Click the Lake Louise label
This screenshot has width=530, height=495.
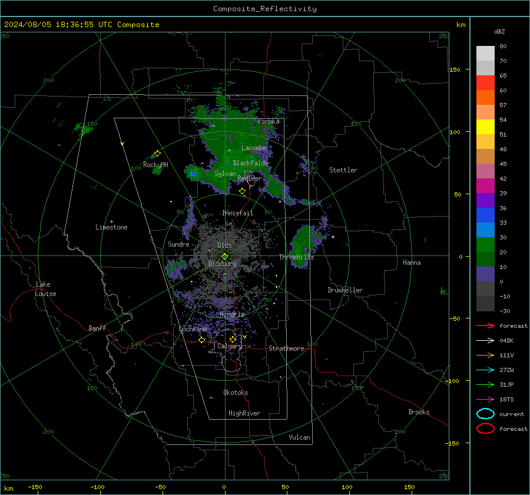tap(45, 289)
